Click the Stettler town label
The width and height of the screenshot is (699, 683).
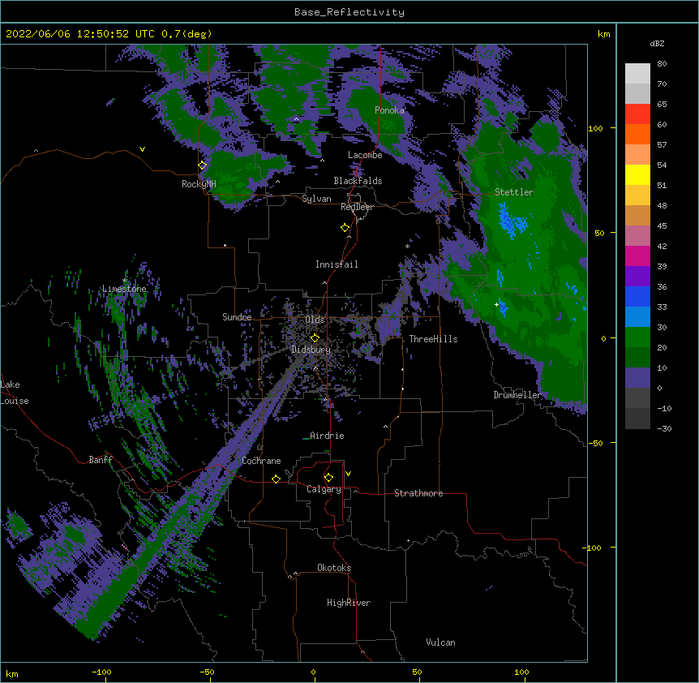[514, 192]
